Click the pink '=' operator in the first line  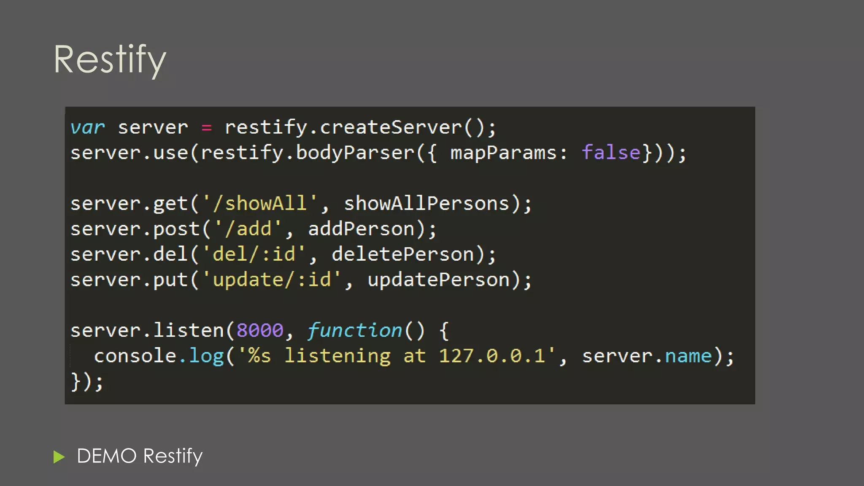click(x=207, y=127)
